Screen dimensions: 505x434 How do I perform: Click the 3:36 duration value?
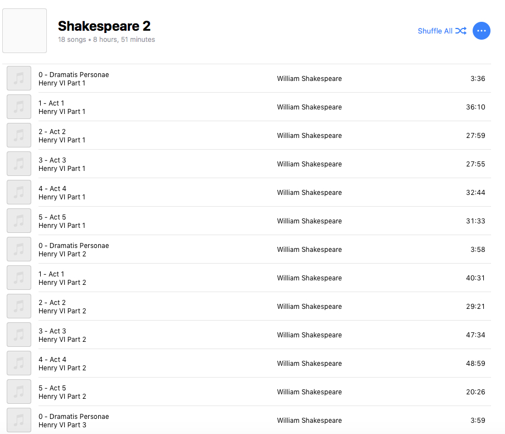(x=478, y=79)
